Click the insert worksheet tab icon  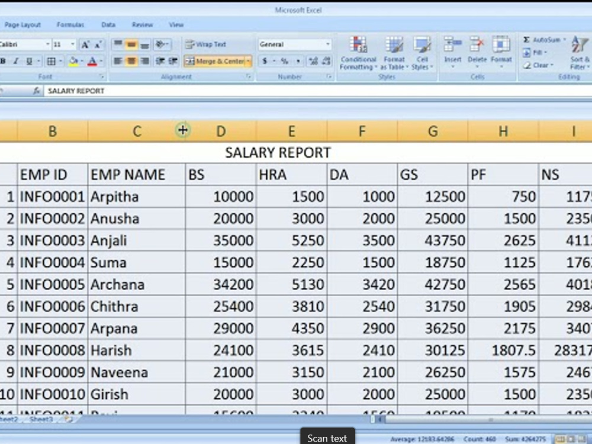(x=68, y=419)
